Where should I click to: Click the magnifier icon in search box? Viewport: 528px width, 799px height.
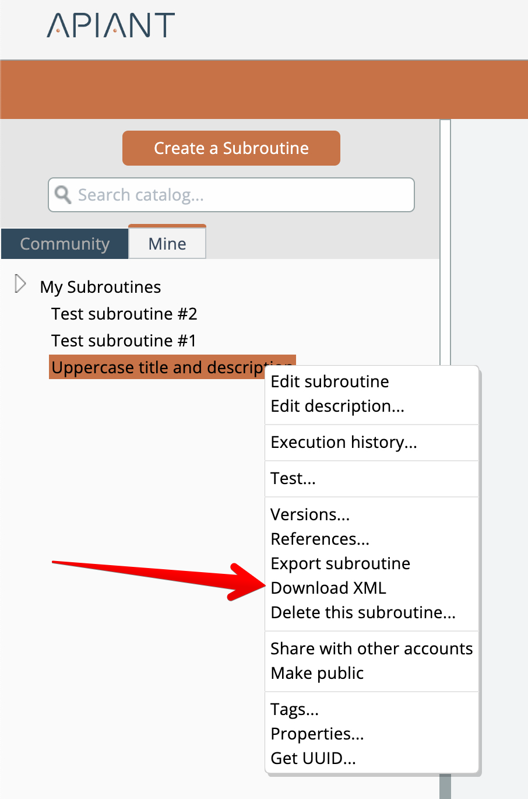63,195
